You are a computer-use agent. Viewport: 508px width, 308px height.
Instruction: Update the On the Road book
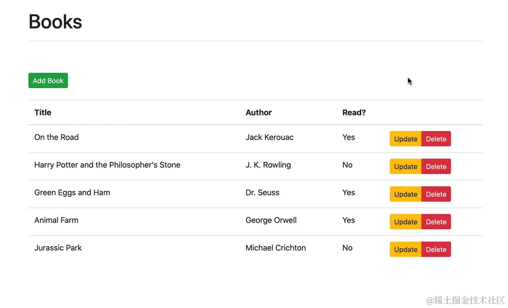(406, 139)
